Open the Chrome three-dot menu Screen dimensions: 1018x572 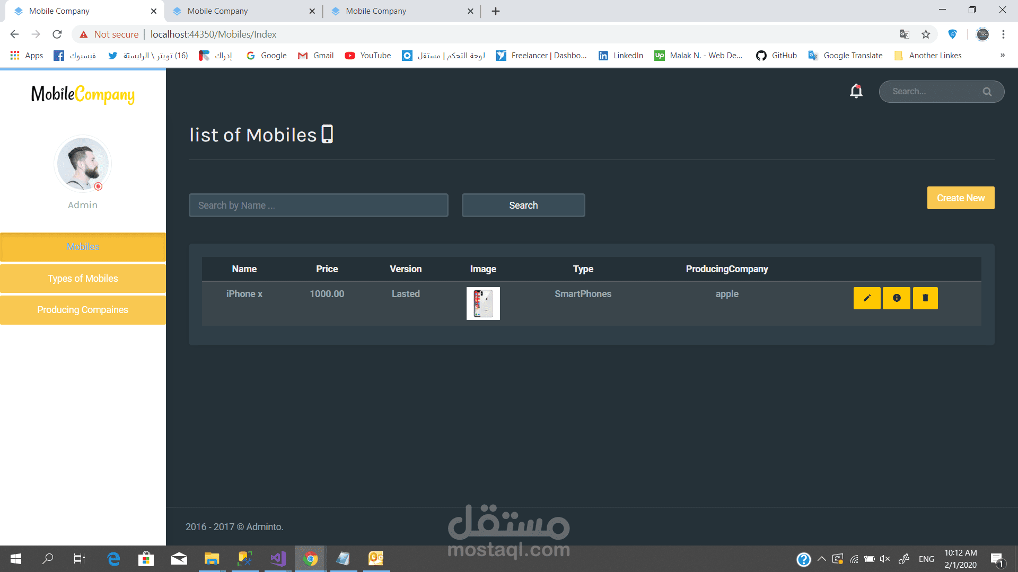[1003, 34]
